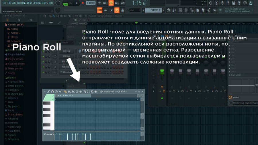Toggle overdub/blend recording icon
Image resolution: width=258 pixels, height=145 pixels.
click(x=117, y=3)
